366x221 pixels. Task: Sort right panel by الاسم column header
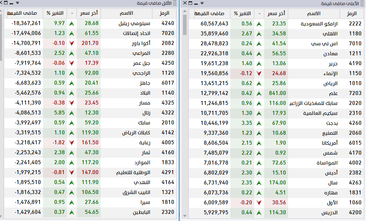[x=314, y=14]
